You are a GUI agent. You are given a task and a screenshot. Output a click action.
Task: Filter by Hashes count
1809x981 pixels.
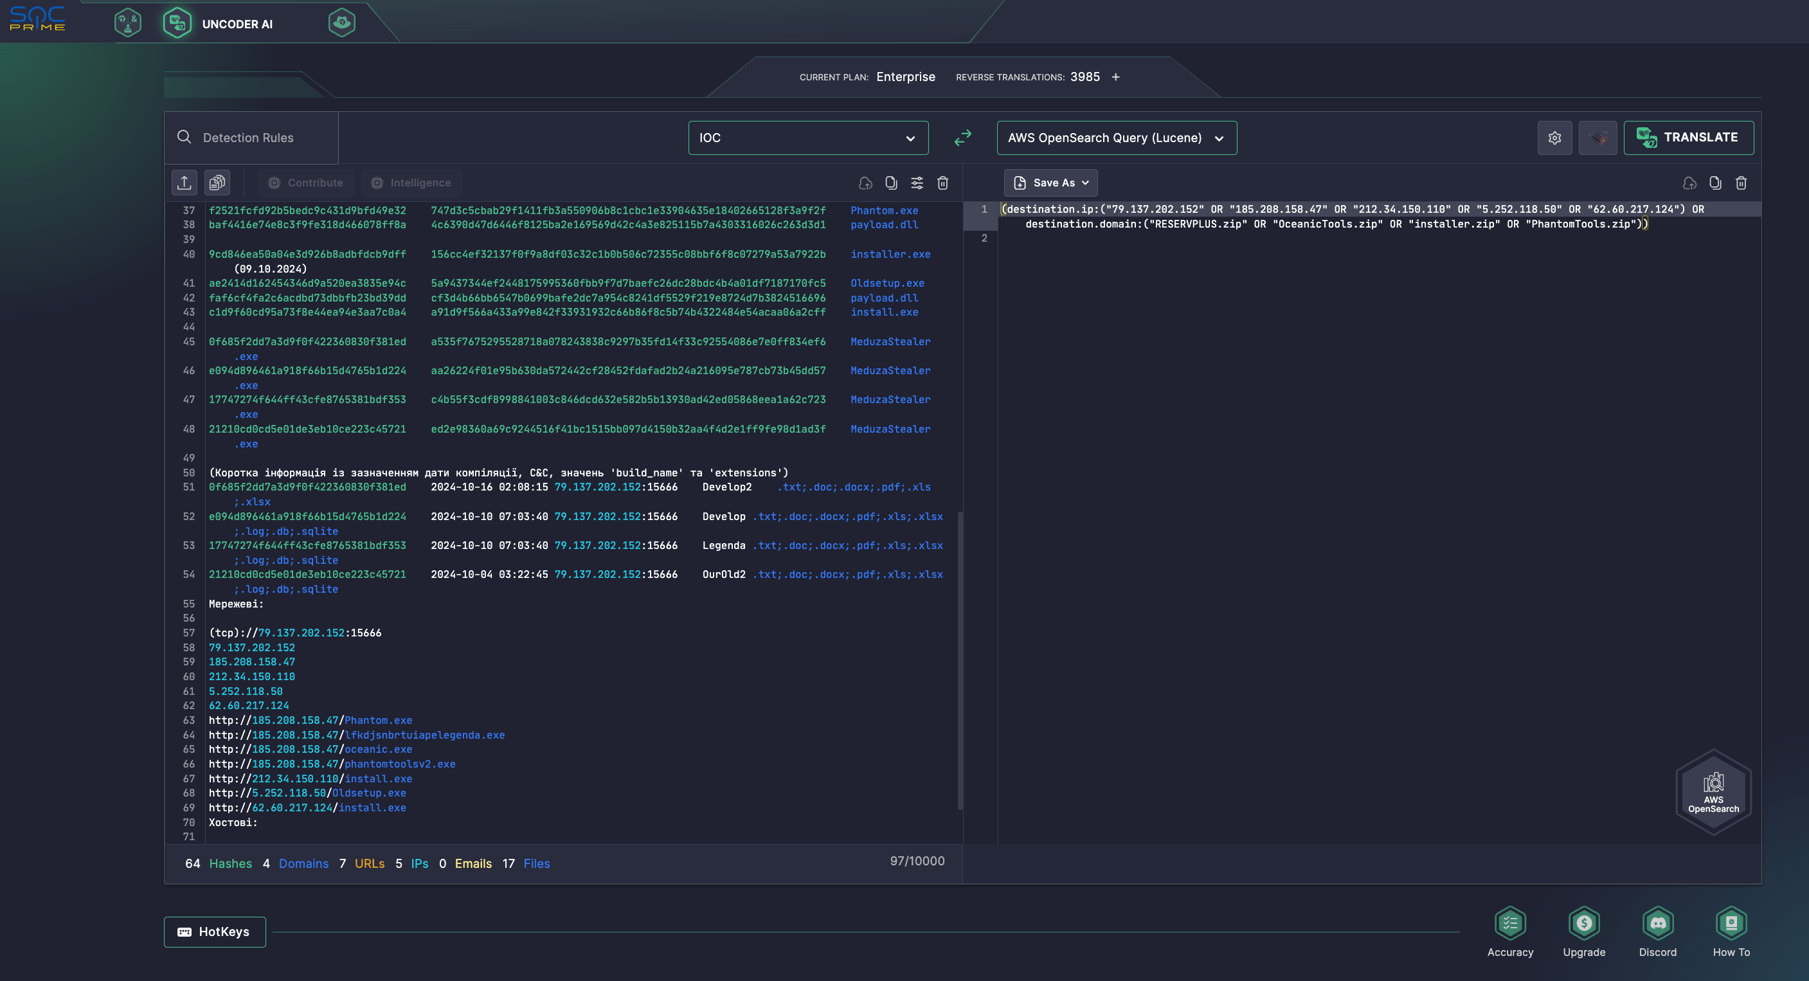click(219, 864)
